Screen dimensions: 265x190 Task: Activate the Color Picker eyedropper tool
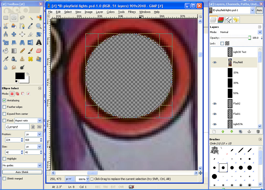(x=31, y=26)
